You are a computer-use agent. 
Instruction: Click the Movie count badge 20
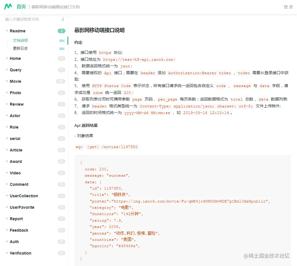click(x=61, y=81)
